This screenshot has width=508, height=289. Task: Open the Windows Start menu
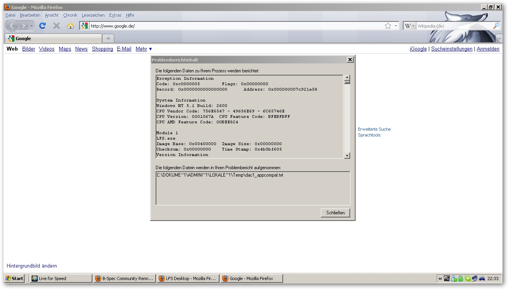(14, 278)
